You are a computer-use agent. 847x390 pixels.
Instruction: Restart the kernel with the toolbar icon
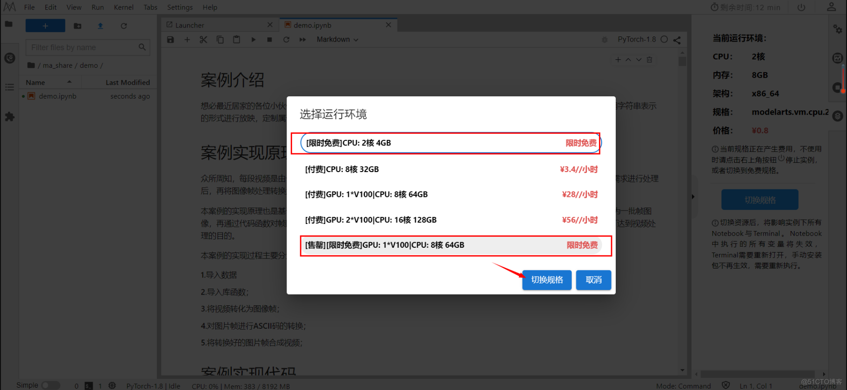click(286, 40)
